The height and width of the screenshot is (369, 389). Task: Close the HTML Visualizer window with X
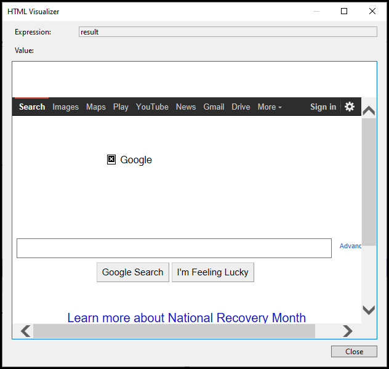pyautogui.click(x=372, y=11)
